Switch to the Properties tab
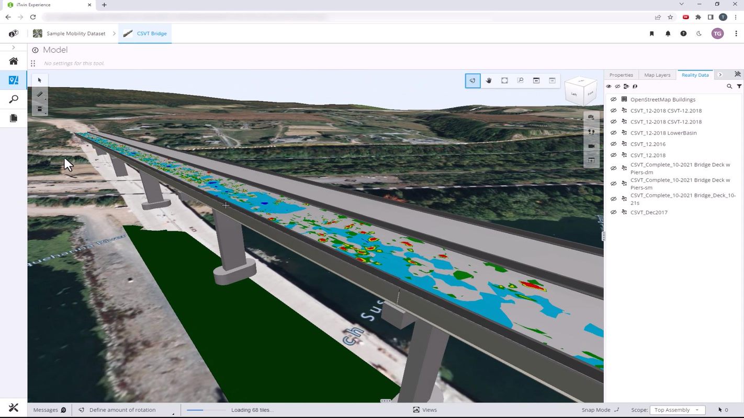Viewport: 744px width, 418px height. (x=621, y=75)
